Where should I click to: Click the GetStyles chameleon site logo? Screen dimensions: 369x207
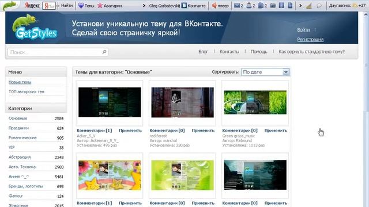pyautogui.click(x=35, y=27)
